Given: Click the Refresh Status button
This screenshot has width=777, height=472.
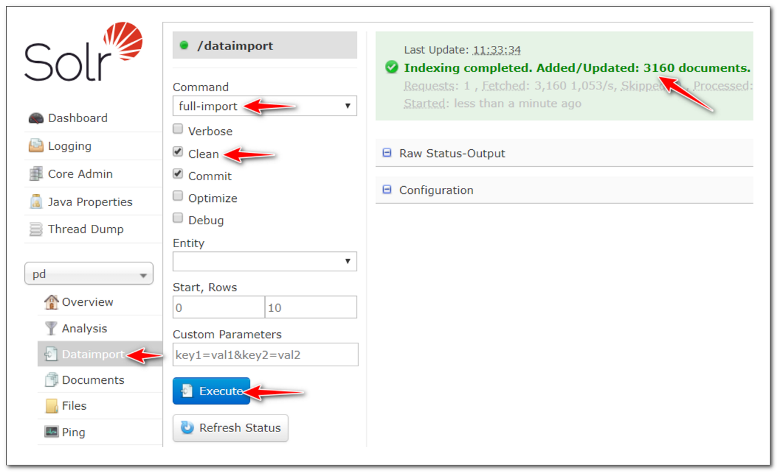Looking at the screenshot, I should pos(231,428).
